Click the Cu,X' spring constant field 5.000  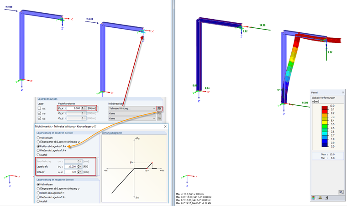[x=74, y=108]
